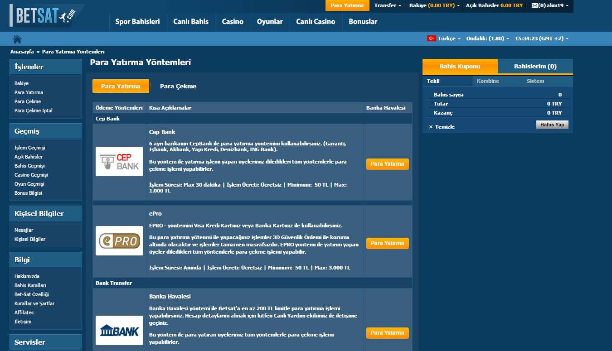Open Açık Bahisler sidebar link
Viewport: 612px width, 351px height.
pyautogui.click(x=29, y=157)
